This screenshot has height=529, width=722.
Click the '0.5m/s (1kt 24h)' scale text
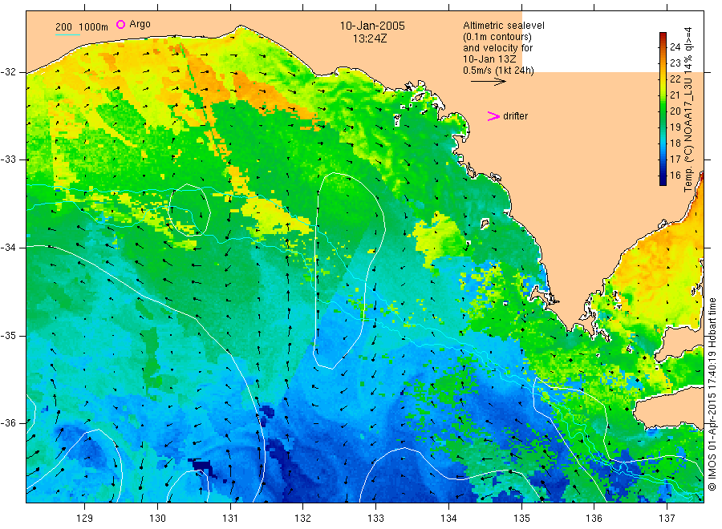(499, 71)
